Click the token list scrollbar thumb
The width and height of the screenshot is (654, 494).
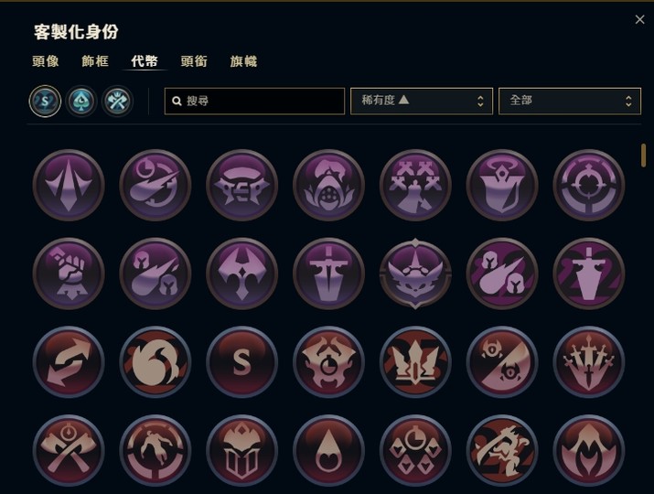[644, 156]
